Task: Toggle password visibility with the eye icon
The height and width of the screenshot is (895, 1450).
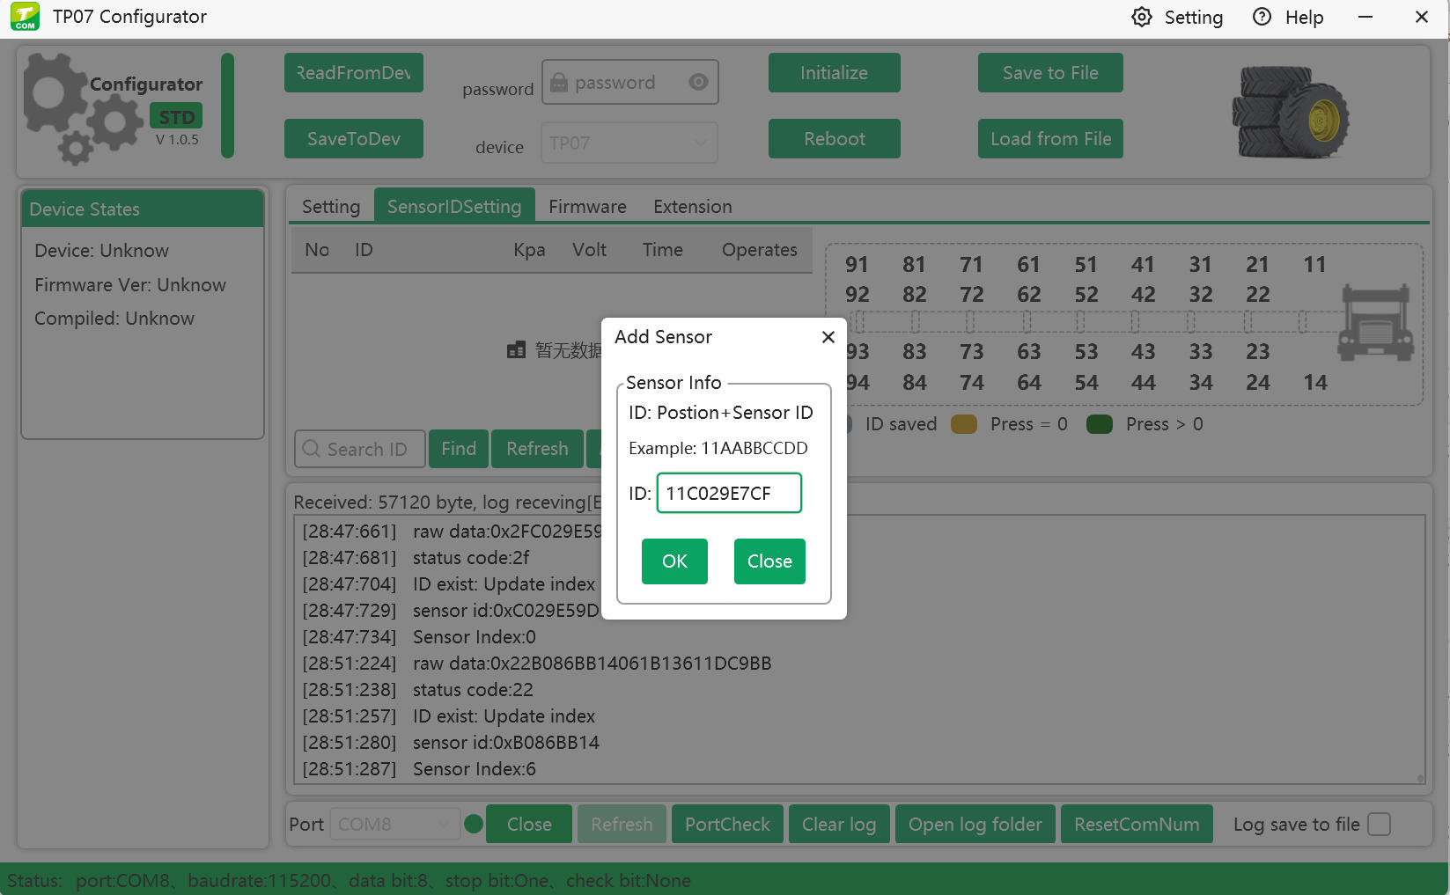Action: pyautogui.click(x=698, y=82)
